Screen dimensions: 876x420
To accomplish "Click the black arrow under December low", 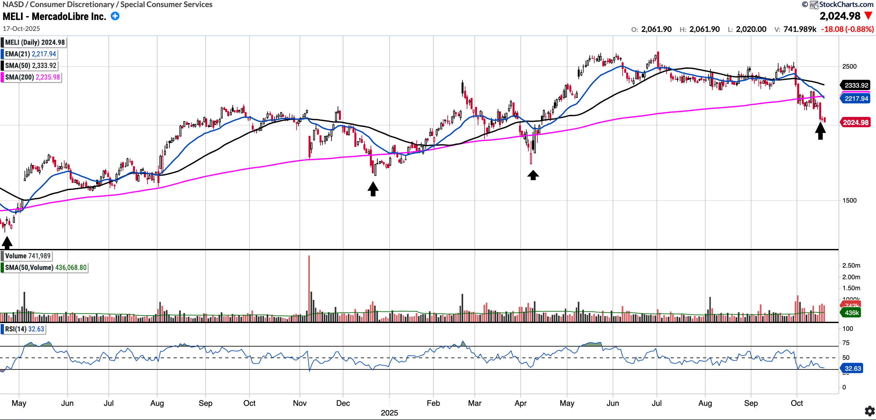I will pos(373,189).
